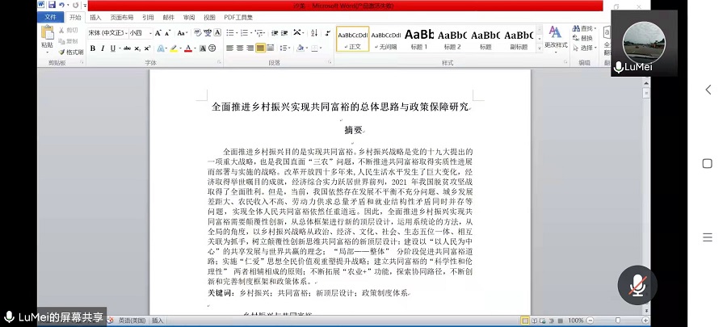Image resolution: width=727 pixels, height=327 pixels.
Task: Toggle justify paragraph alignment
Action: (x=262, y=48)
